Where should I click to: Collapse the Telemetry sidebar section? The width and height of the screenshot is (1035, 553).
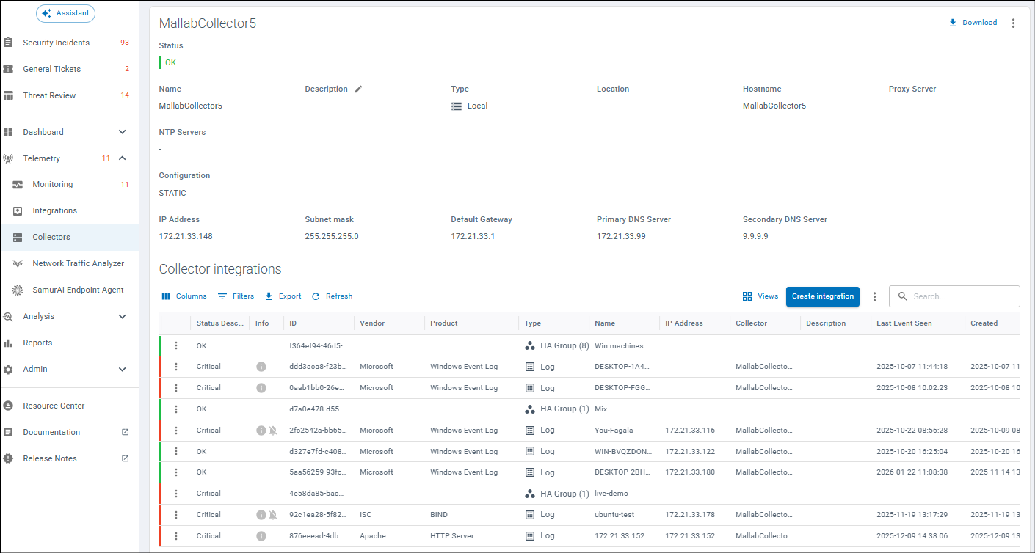[x=123, y=158]
